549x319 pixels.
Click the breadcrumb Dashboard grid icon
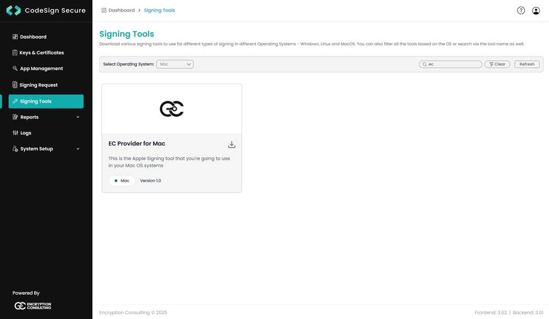104,10
